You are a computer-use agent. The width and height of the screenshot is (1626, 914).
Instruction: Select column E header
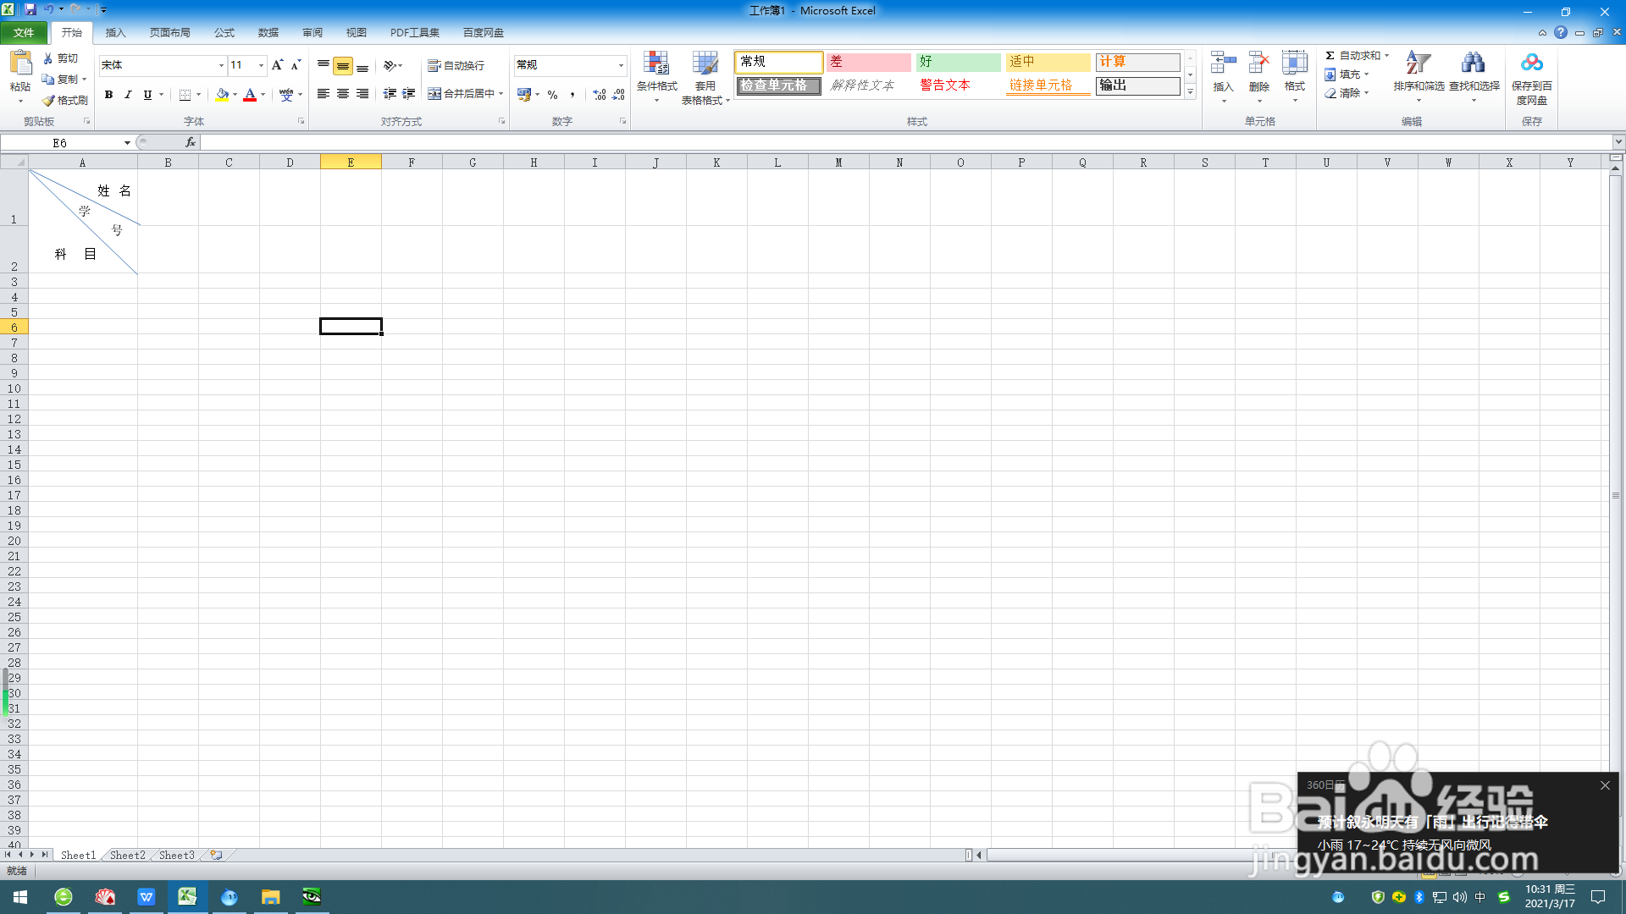point(351,162)
